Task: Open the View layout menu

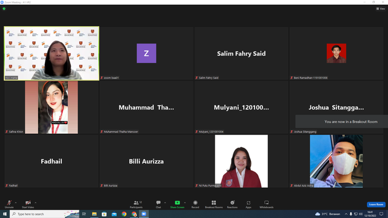Action: tap(381, 8)
